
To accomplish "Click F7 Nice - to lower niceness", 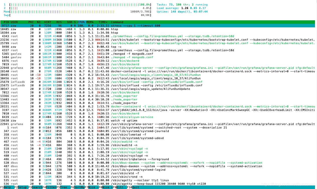I will (91, 187).
